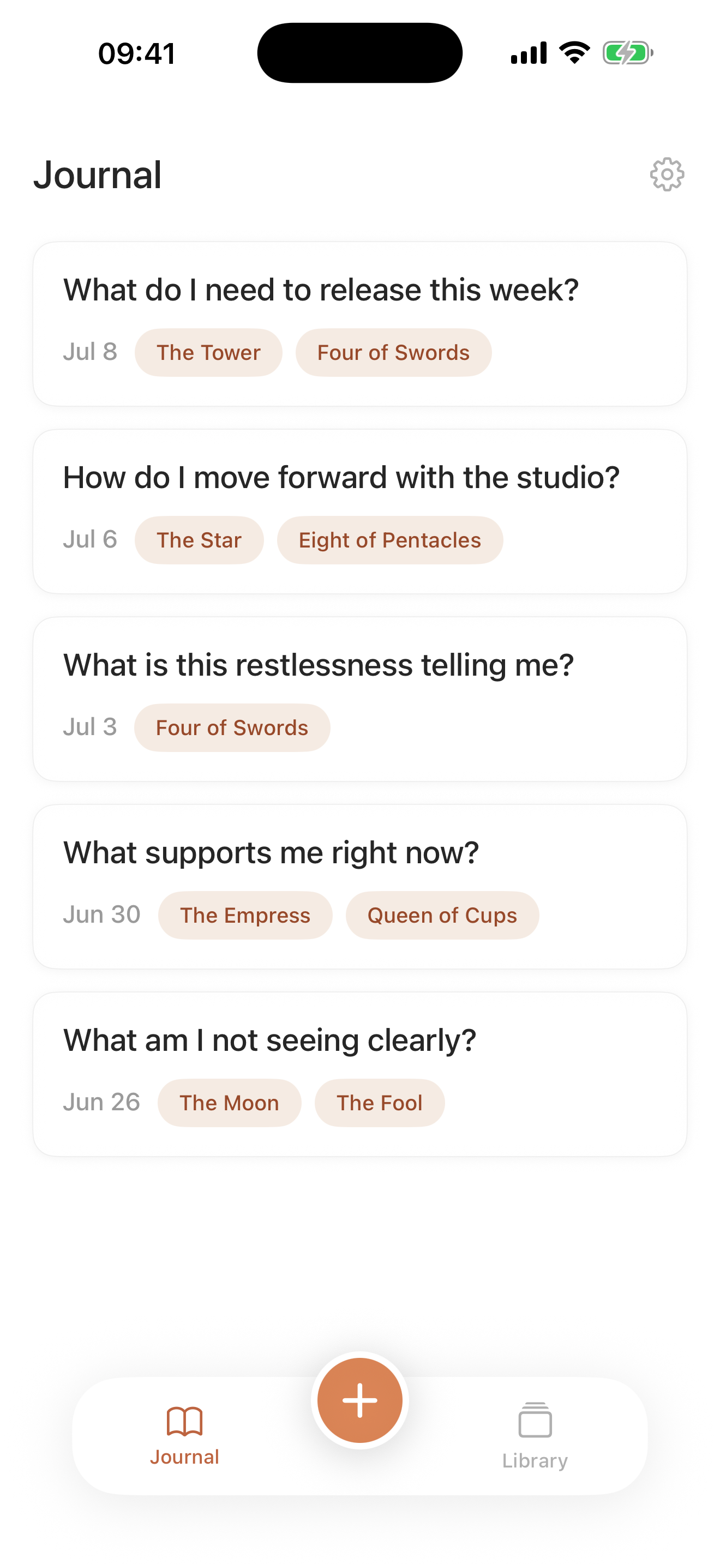720x1564 pixels.
Task: Select the Journal book icon tab
Action: click(184, 1436)
